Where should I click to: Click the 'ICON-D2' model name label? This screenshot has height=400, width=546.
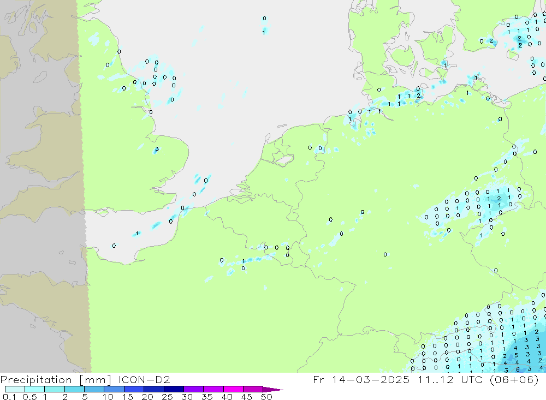(144, 379)
